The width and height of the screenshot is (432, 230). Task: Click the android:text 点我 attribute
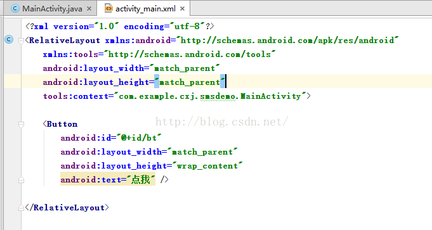(x=108, y=180)
